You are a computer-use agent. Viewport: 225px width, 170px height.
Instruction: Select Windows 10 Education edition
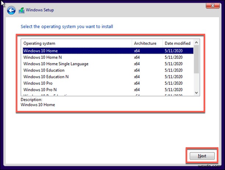point(108,70)
